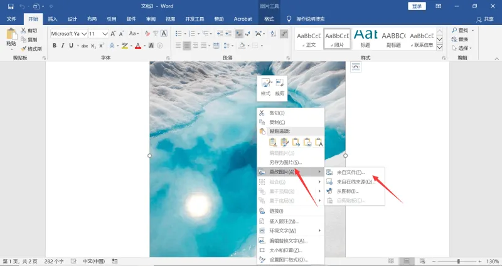Toggle macro recording icon in status bar
This screenshot has height=266, width=502.
pos(115,261)
